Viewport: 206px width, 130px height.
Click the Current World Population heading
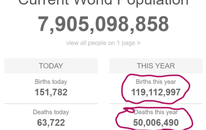[x=104, y=2]
